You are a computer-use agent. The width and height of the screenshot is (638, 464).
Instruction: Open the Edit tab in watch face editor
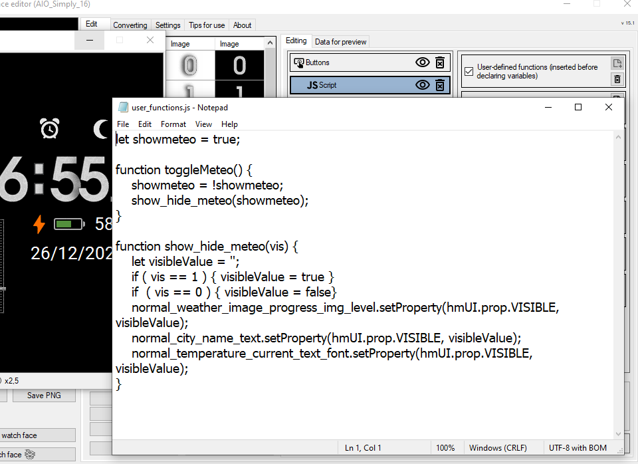92,24
